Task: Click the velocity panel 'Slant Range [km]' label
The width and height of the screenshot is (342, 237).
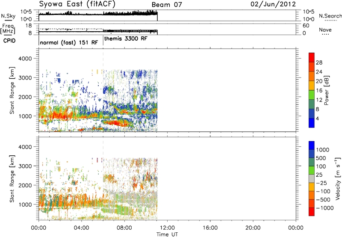Action: click(12, 178)
